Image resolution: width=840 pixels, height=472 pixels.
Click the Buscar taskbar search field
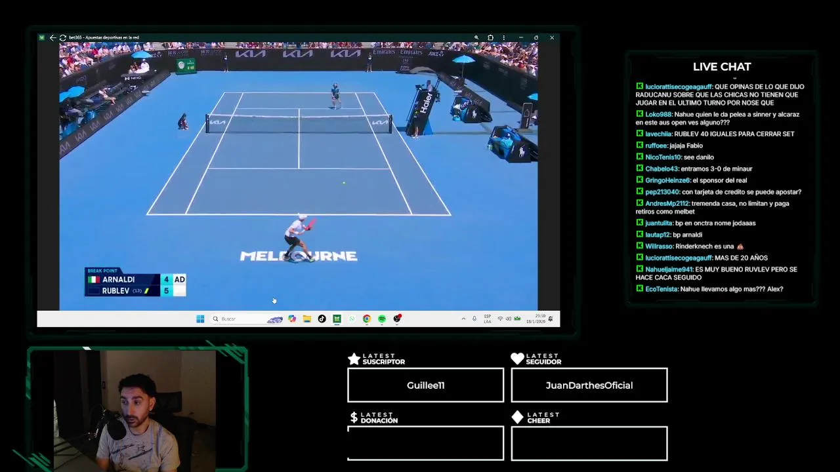(247, 319)
